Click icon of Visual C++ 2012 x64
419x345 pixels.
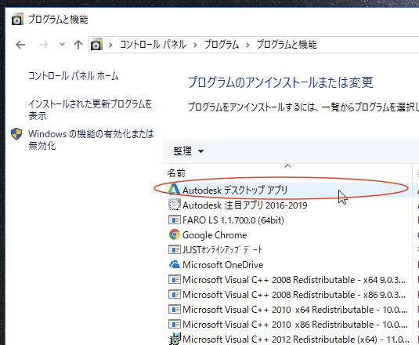[x=175, y=339]
